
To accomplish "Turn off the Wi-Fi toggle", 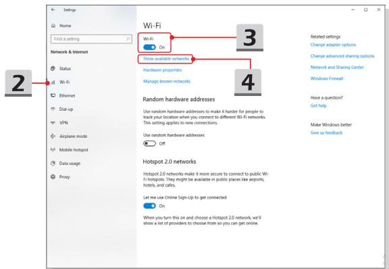I will coord(150,47).
